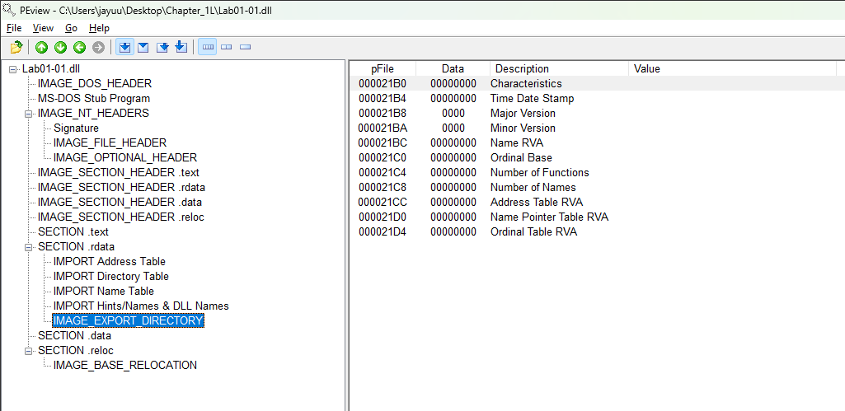The image size is (845, 411).
Task: Click the green Down arrow toolbar icon
Action: pos(60,48)
